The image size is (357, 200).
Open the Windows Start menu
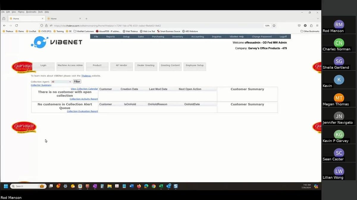click(6, 186)
